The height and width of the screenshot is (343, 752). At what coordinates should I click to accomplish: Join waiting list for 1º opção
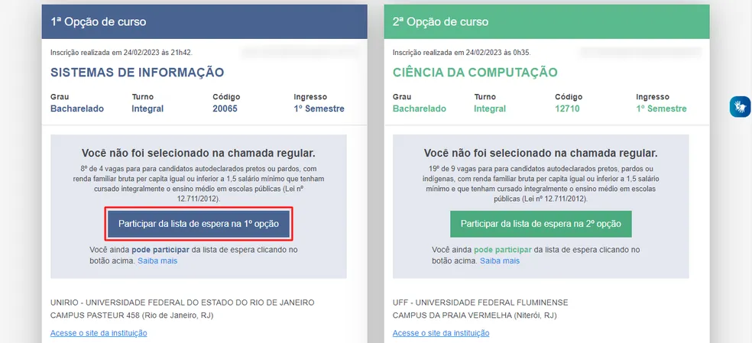(x=199, y=224)
